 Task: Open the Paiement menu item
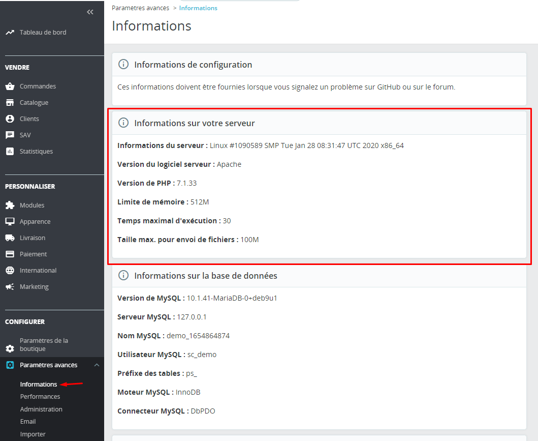[x=33, y=254]
